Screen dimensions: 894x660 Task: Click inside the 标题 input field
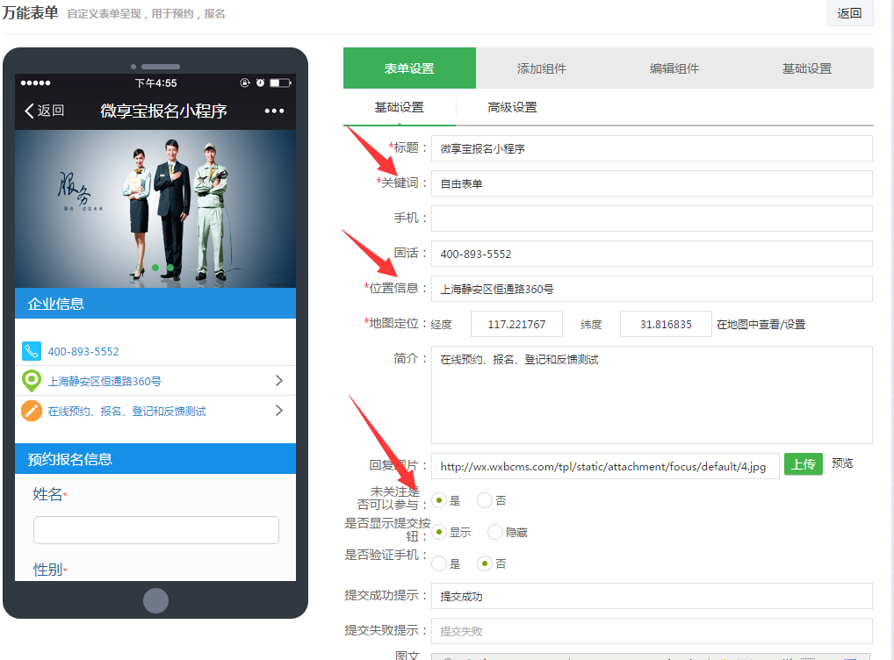pyautogui.click(x=650, y=147)
